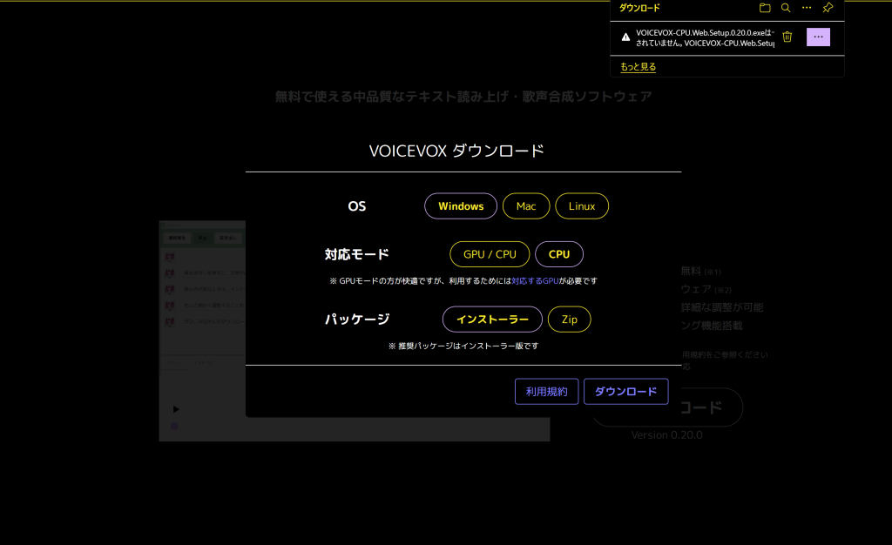
Task: Choose the インストーラー package type
Action: pyautogui.click(x=492, y=320)
